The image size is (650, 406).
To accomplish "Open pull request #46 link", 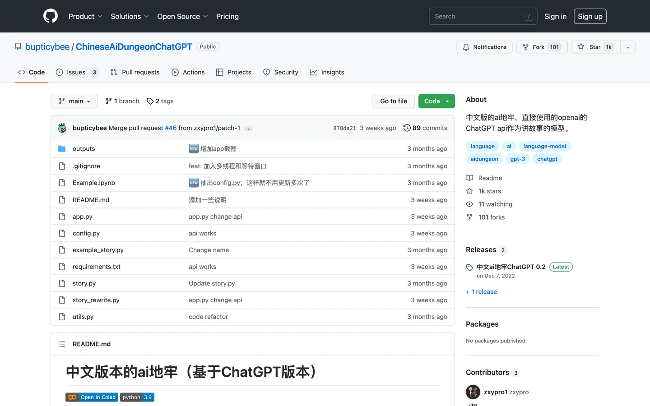I will pos(171,128).
